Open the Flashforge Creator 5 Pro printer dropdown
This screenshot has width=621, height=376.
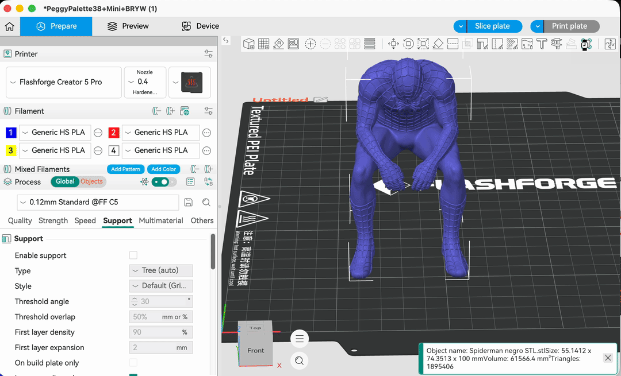[64, 82]
